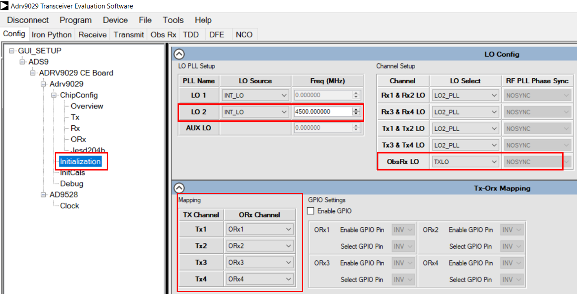Select Jesd204b in the tree
This screenshot has width=577, height=294.
point(88,150)
